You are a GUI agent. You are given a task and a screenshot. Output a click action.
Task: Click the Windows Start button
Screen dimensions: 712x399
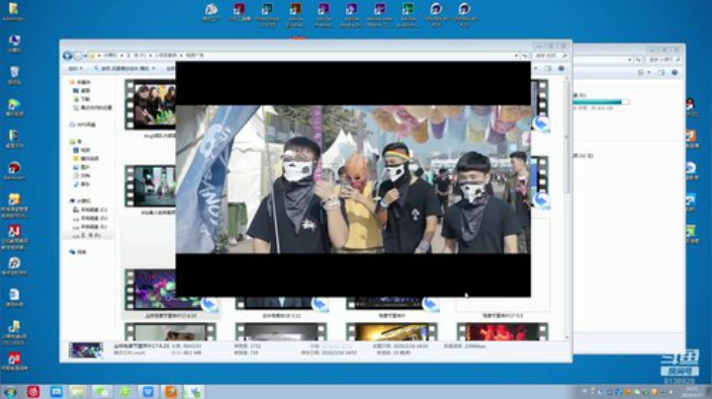[x=10, y=392]
